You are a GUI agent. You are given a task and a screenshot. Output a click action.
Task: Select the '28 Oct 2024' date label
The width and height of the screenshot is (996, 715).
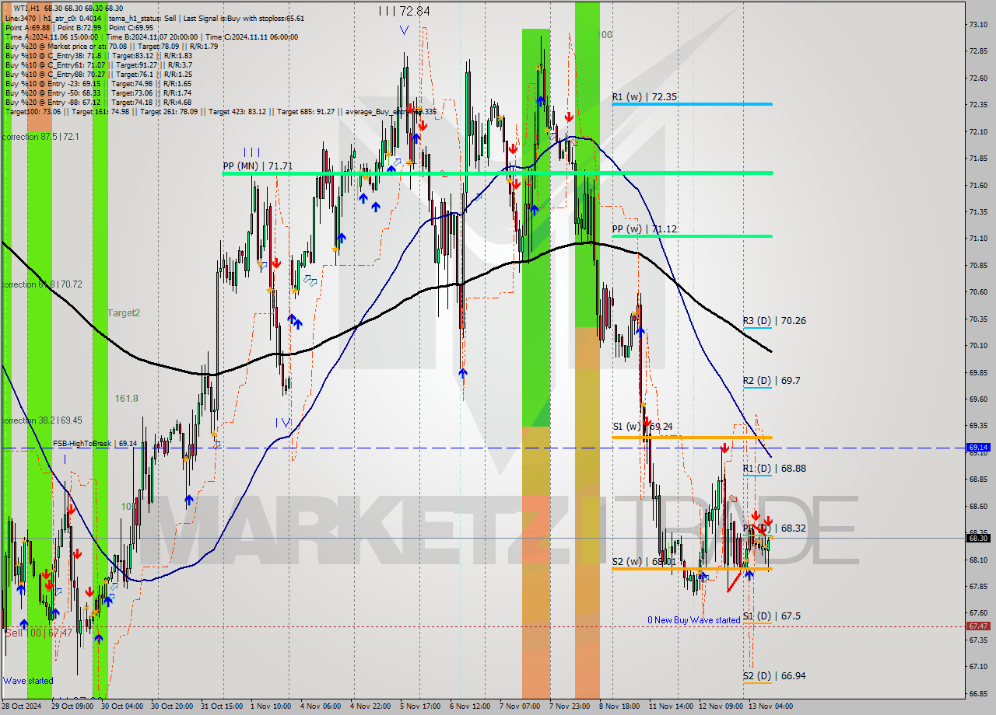coord(22,706)
